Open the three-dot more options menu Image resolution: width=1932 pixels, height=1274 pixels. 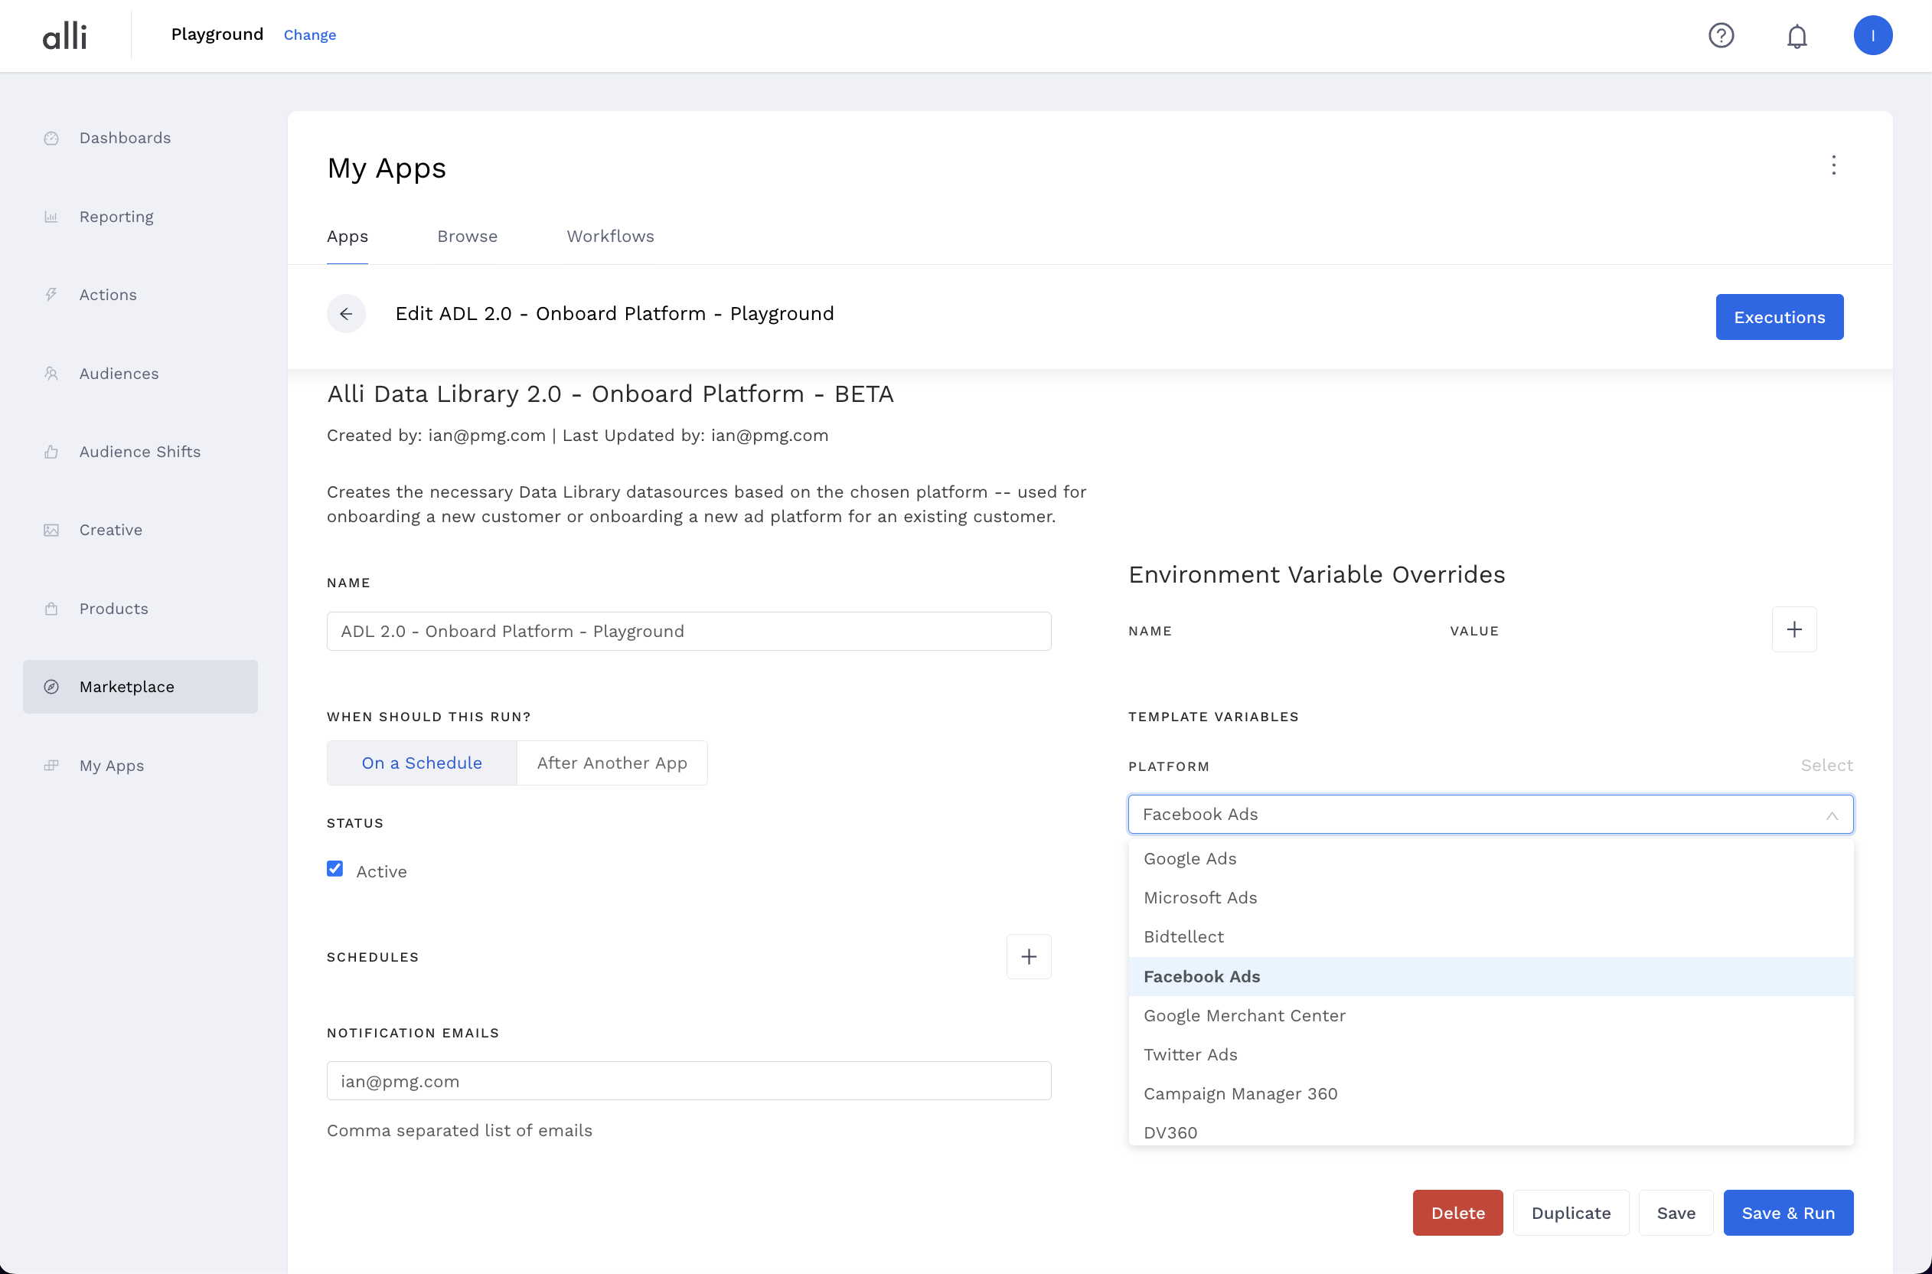1833,165
